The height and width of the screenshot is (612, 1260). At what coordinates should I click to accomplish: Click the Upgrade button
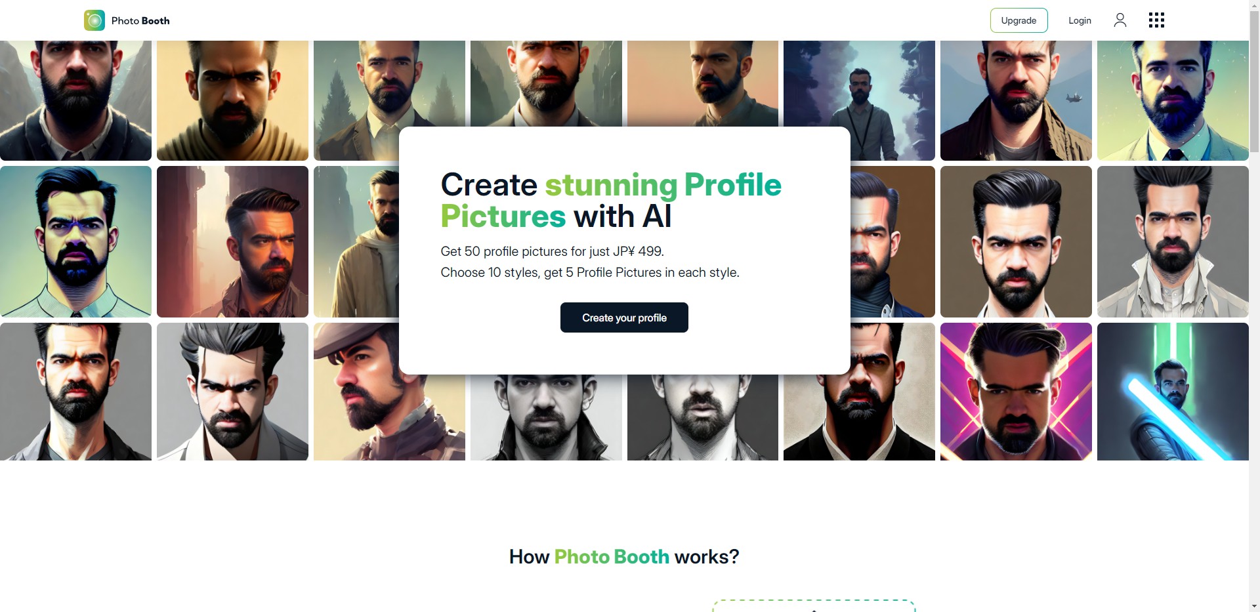click(1018, 20)
